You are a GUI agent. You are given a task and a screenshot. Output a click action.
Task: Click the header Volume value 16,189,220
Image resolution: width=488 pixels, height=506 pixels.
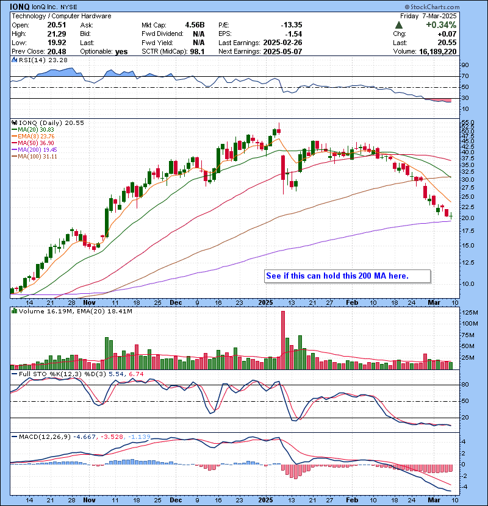[438, 52]
